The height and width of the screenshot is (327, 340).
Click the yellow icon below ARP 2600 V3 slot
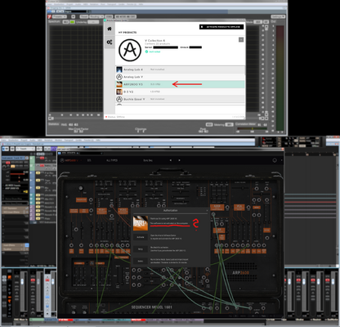pyautogui.click(x=25, y=192)
